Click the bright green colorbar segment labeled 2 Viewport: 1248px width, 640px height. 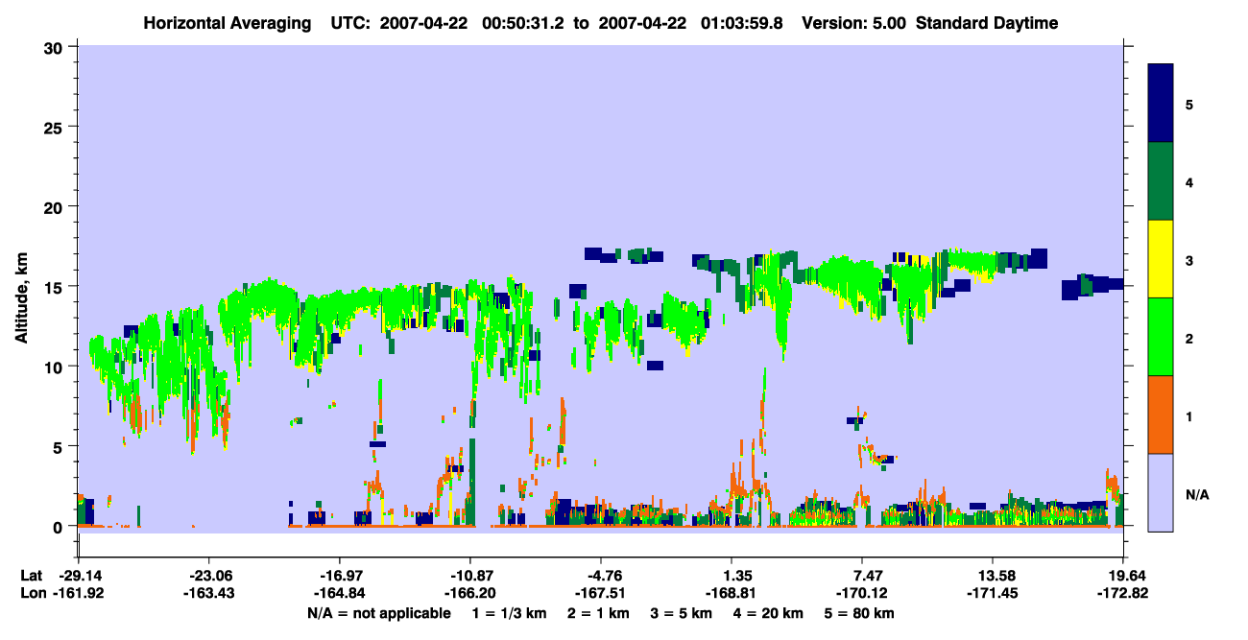tap(1161, 337)
